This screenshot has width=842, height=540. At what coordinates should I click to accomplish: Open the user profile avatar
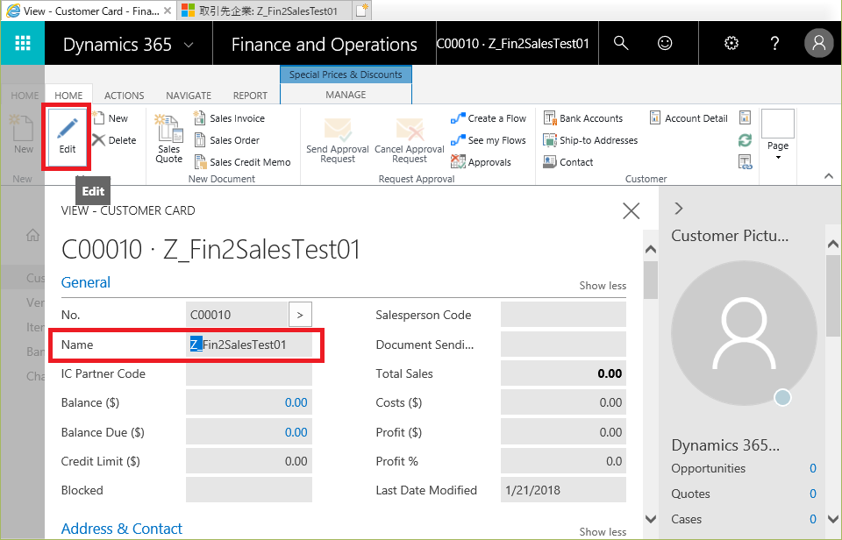point(818,43)
